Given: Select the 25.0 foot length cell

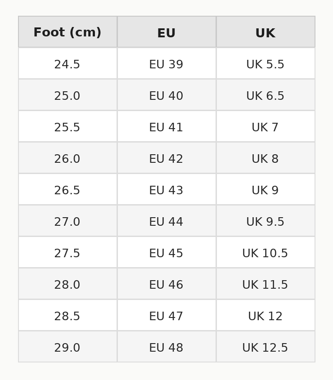Looking at the screenshot, I should tap(67, 96).
